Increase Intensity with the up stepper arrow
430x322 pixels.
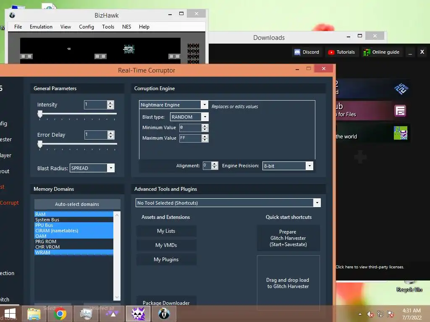click(x=110, y=103)
